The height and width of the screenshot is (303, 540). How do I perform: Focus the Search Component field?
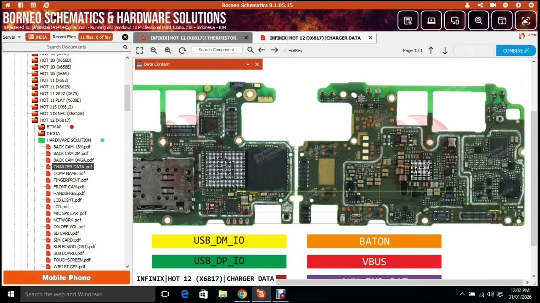(x=217, y=50)
